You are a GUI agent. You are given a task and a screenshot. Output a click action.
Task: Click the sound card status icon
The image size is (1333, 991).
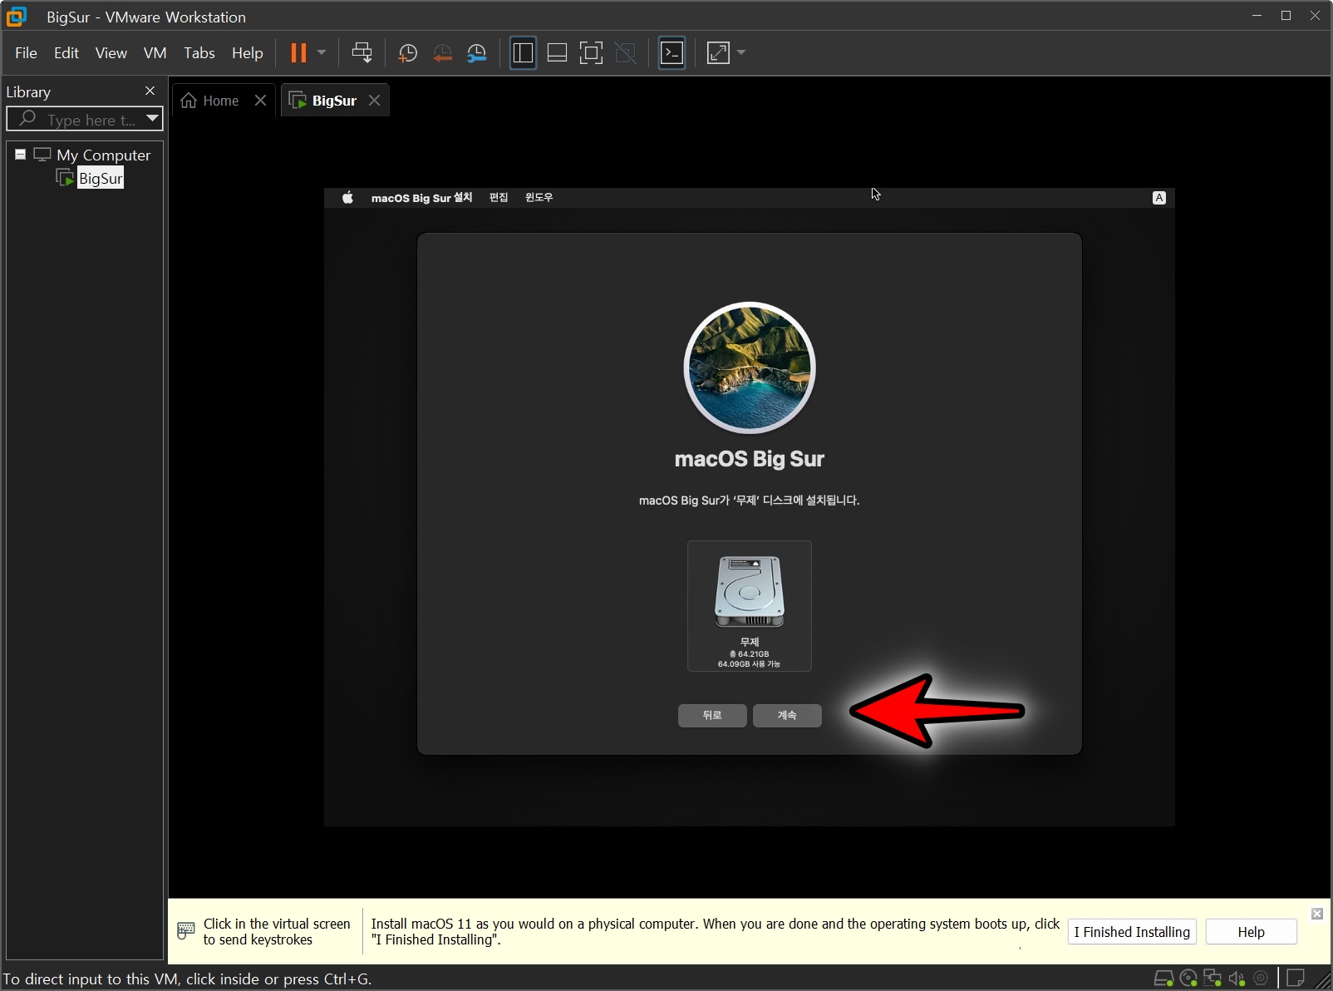1237,979
